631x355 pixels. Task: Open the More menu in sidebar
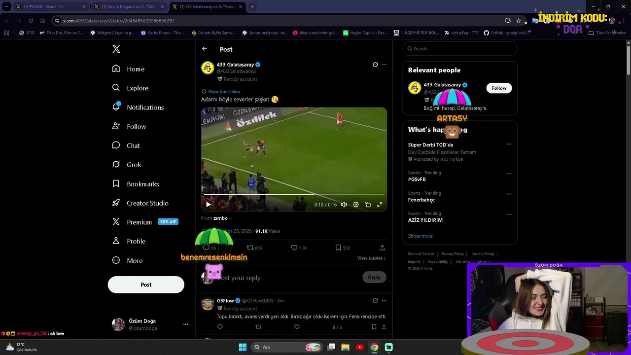pyautogui.click(x=127, y=260)
